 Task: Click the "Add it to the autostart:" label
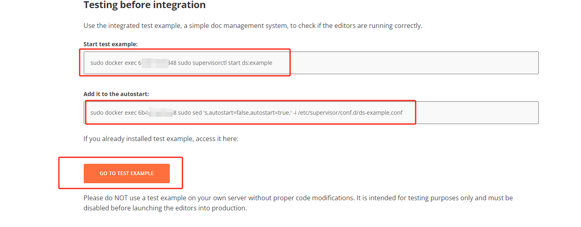coord(116,94)
